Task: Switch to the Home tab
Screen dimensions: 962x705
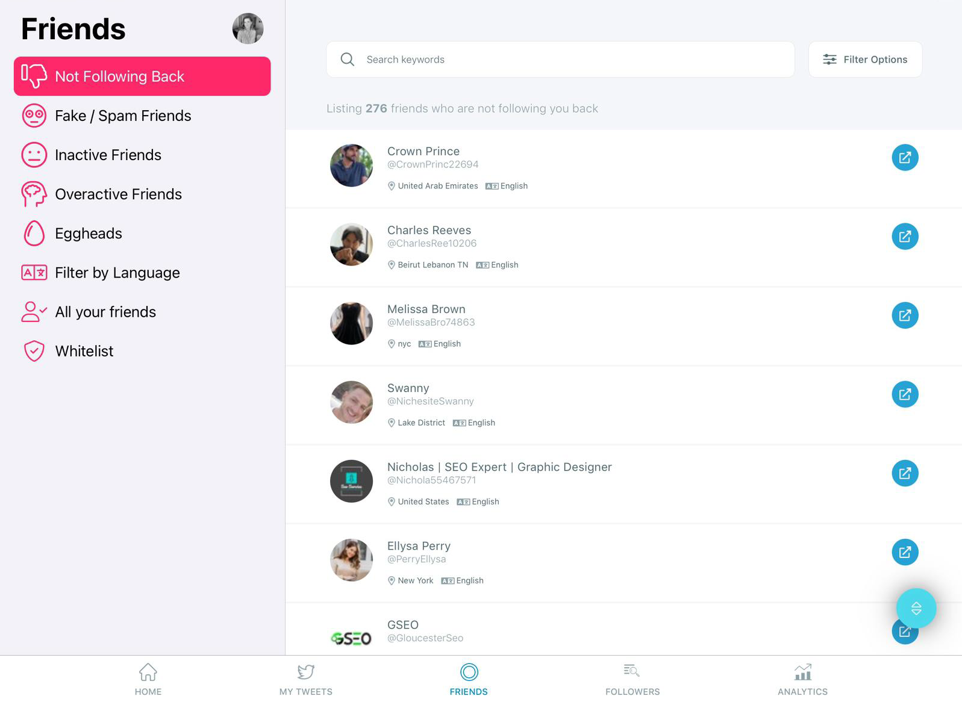Action: pos(148,680)
